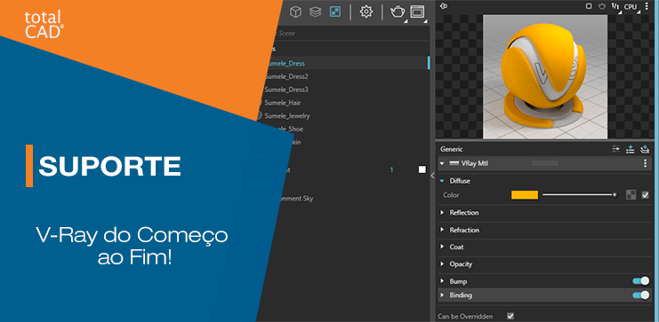Click the light intensity value 1
Screen dimensions: 659x322
[391, 169]
